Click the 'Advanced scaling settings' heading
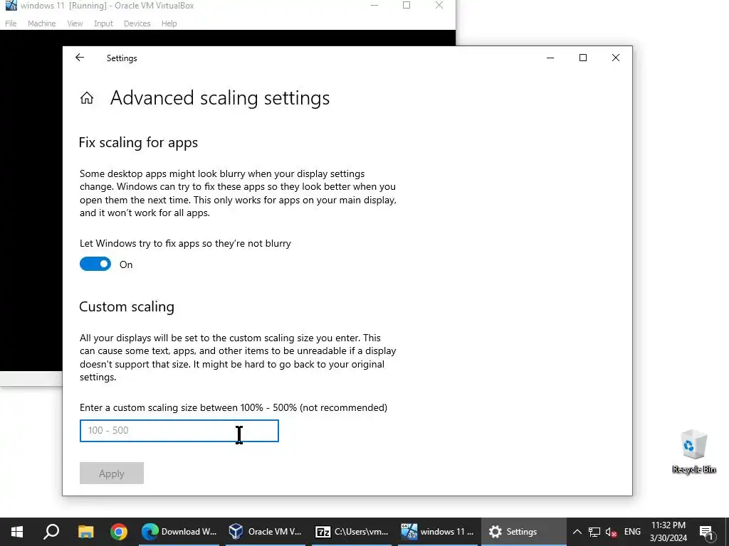 (x=220, y=98)
